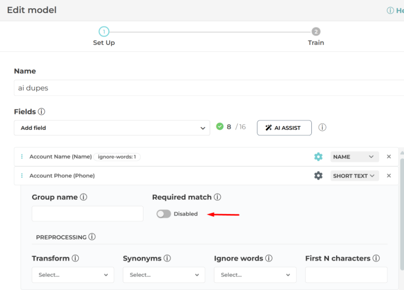Click the AI ASSIST button
This screenshot has width=404, height=290.
click(x=284, y=128)
